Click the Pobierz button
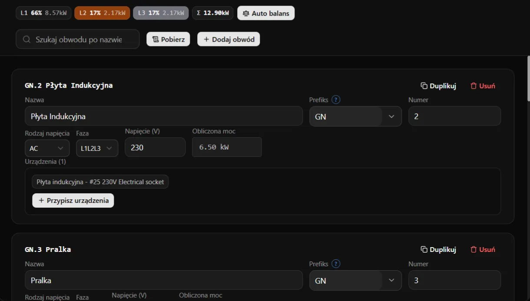The width and height of the screenshot is (530, 301). [x=168, y=39]
